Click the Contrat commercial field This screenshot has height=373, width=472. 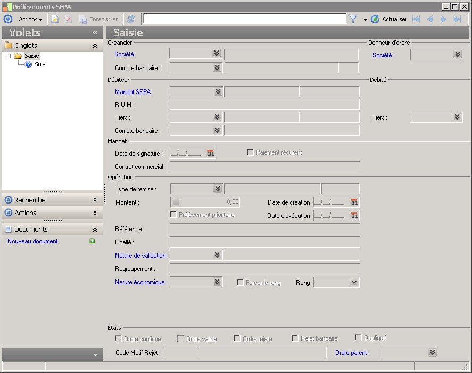(265, 166)
